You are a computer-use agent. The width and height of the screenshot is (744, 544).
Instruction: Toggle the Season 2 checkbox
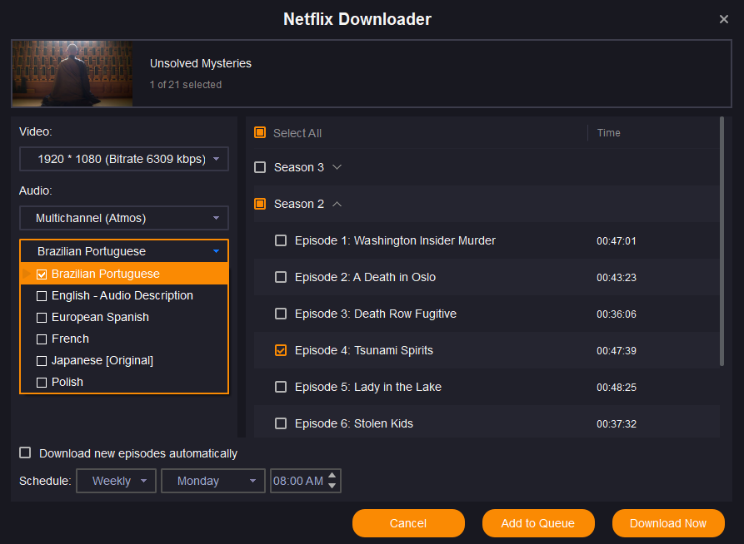(260, 204)
